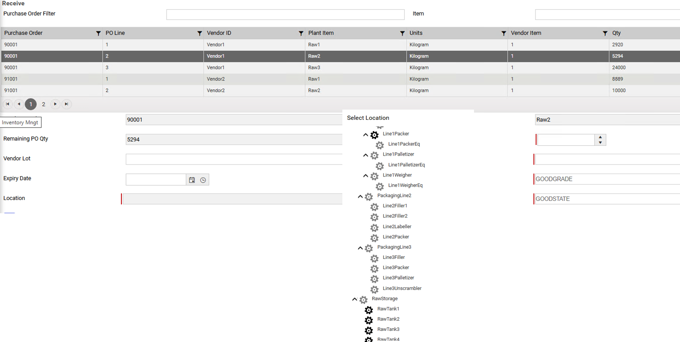
Task: Increase quantity with the spinner up arrow
Action: click(x=601, y=137)
